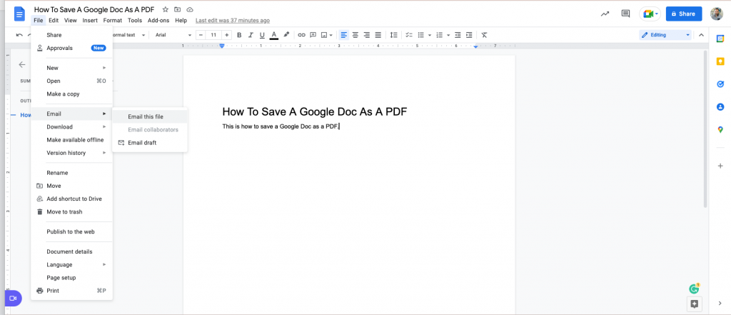Toggle italic formatting
Screen dimensions: 731x315
(x=251, y=35)
